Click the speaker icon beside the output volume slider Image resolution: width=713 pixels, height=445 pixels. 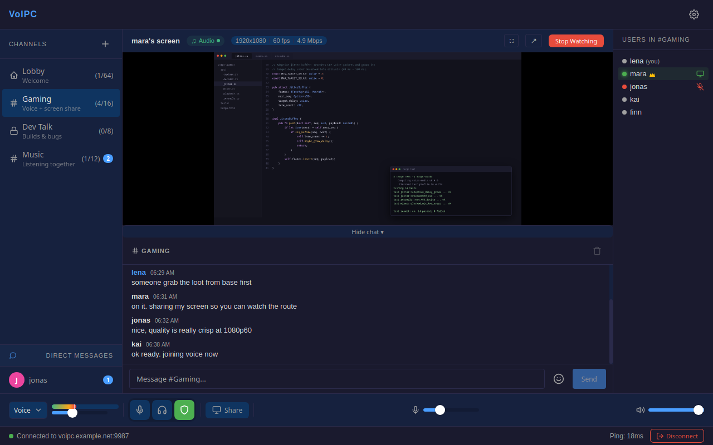point(641,410)
